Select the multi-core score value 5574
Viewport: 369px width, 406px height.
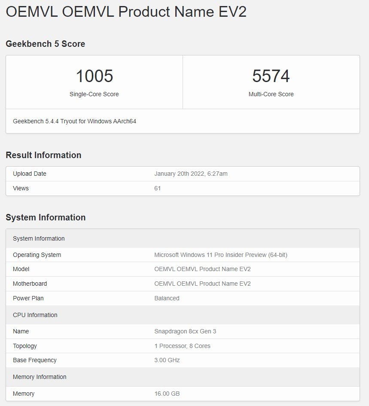(271, 76)
